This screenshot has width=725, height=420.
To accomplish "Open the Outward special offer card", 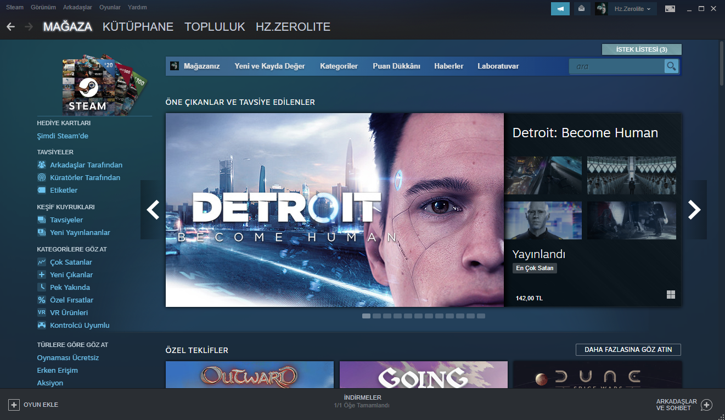I will coord(250,374).
